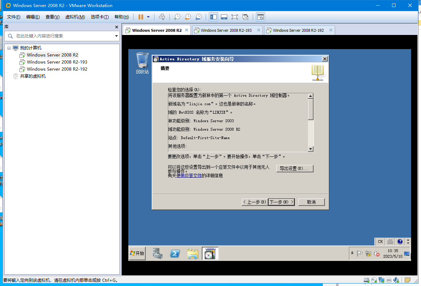Toggle the library sidebar view icon
Viewport: 421px width, 286px height.
click(214, 17)
